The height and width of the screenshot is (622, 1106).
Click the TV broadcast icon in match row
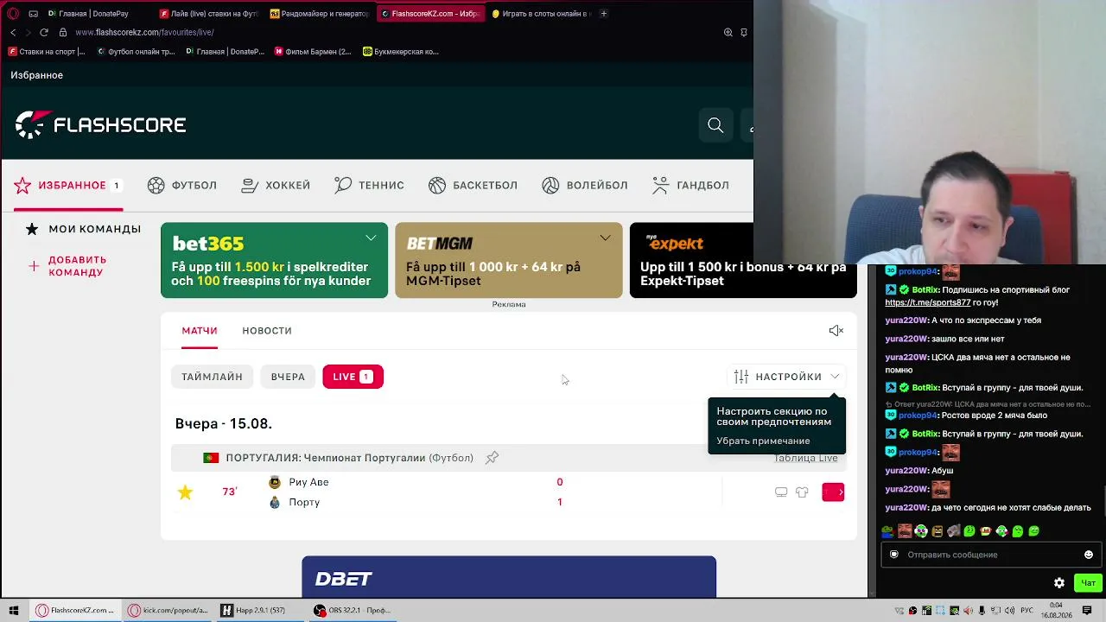[x=781, y=492]
